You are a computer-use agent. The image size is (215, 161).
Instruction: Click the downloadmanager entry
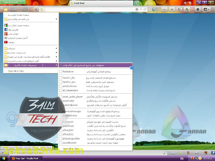coord(95,111)
